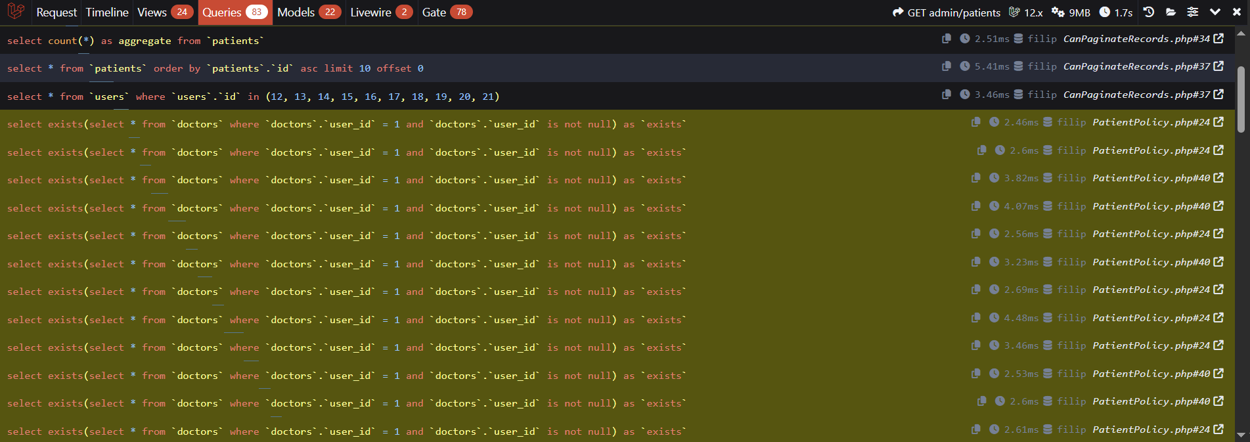The height and width of the screenshot is (442, 1250).
Task: Open editor icon on the 5.41ms row
Action: pyautogui.click(x=1219, y=66)
